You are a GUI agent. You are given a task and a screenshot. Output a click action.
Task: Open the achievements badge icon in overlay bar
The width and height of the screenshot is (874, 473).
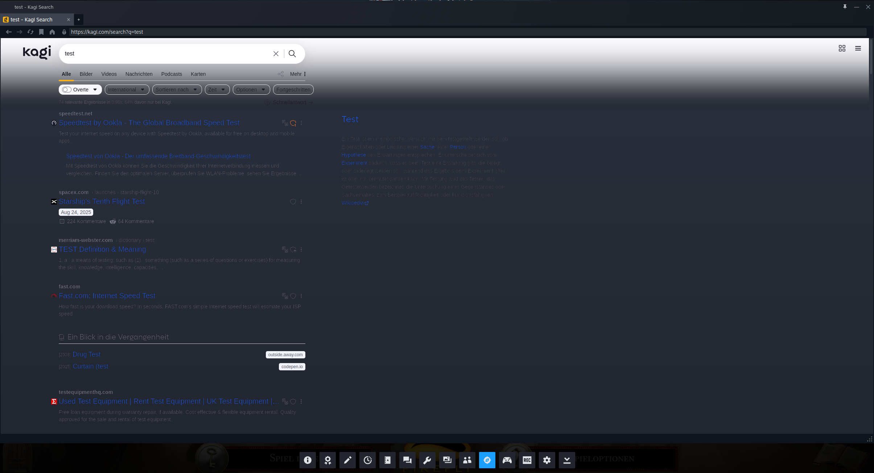tap(327, 460)
